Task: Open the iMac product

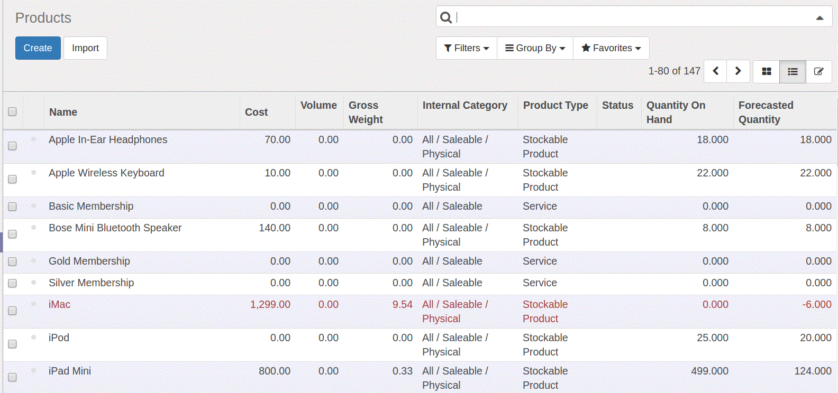Action: 59,304
